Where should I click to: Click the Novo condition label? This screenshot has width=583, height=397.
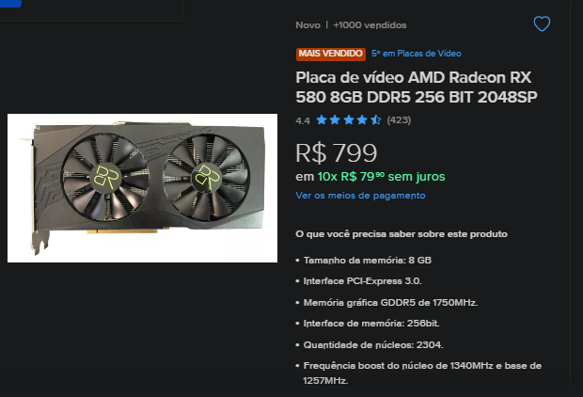point(307,25)
